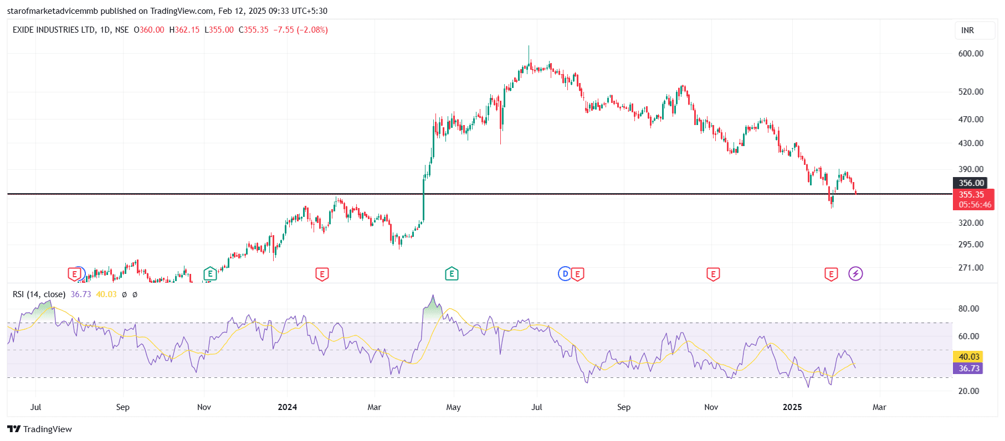Viewport: 1005px width, 441px height.
Task: Click the TradingView logo
Action: click(x=40, y=429)
